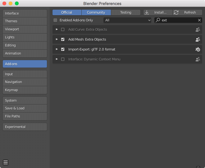
Task: Toggle the Testing support level filter
Action: (x=126, y=12)
